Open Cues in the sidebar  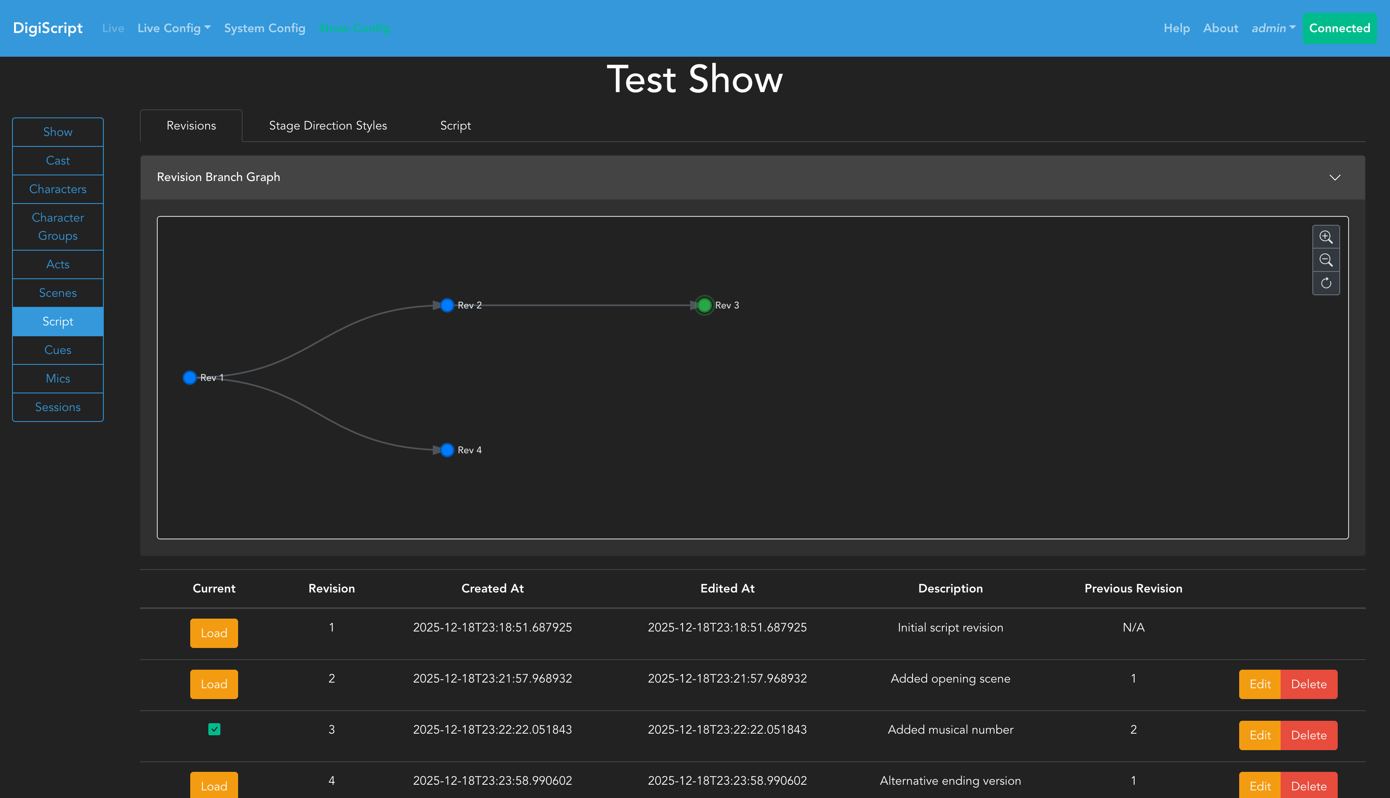tap(58, 350)
